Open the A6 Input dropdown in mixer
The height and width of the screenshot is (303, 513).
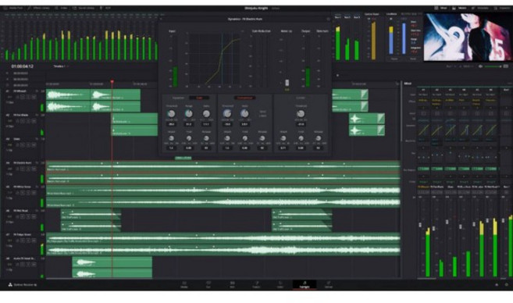pyautogui.click(x=490, y=94)
